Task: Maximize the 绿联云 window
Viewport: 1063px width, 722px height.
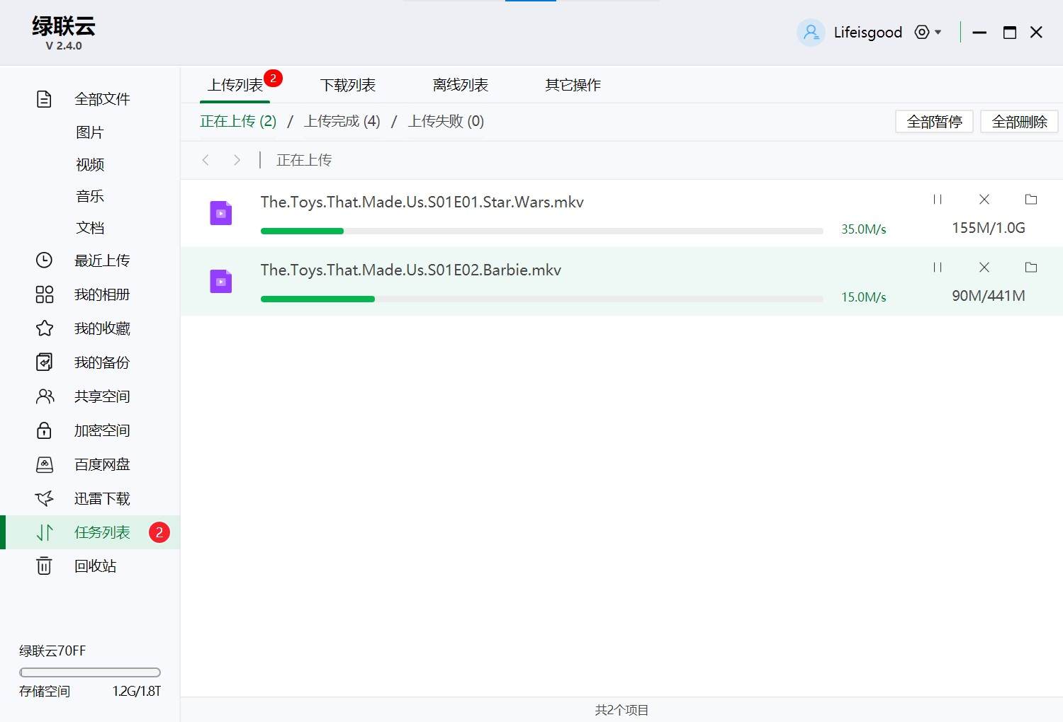Action: (1010, 33)
